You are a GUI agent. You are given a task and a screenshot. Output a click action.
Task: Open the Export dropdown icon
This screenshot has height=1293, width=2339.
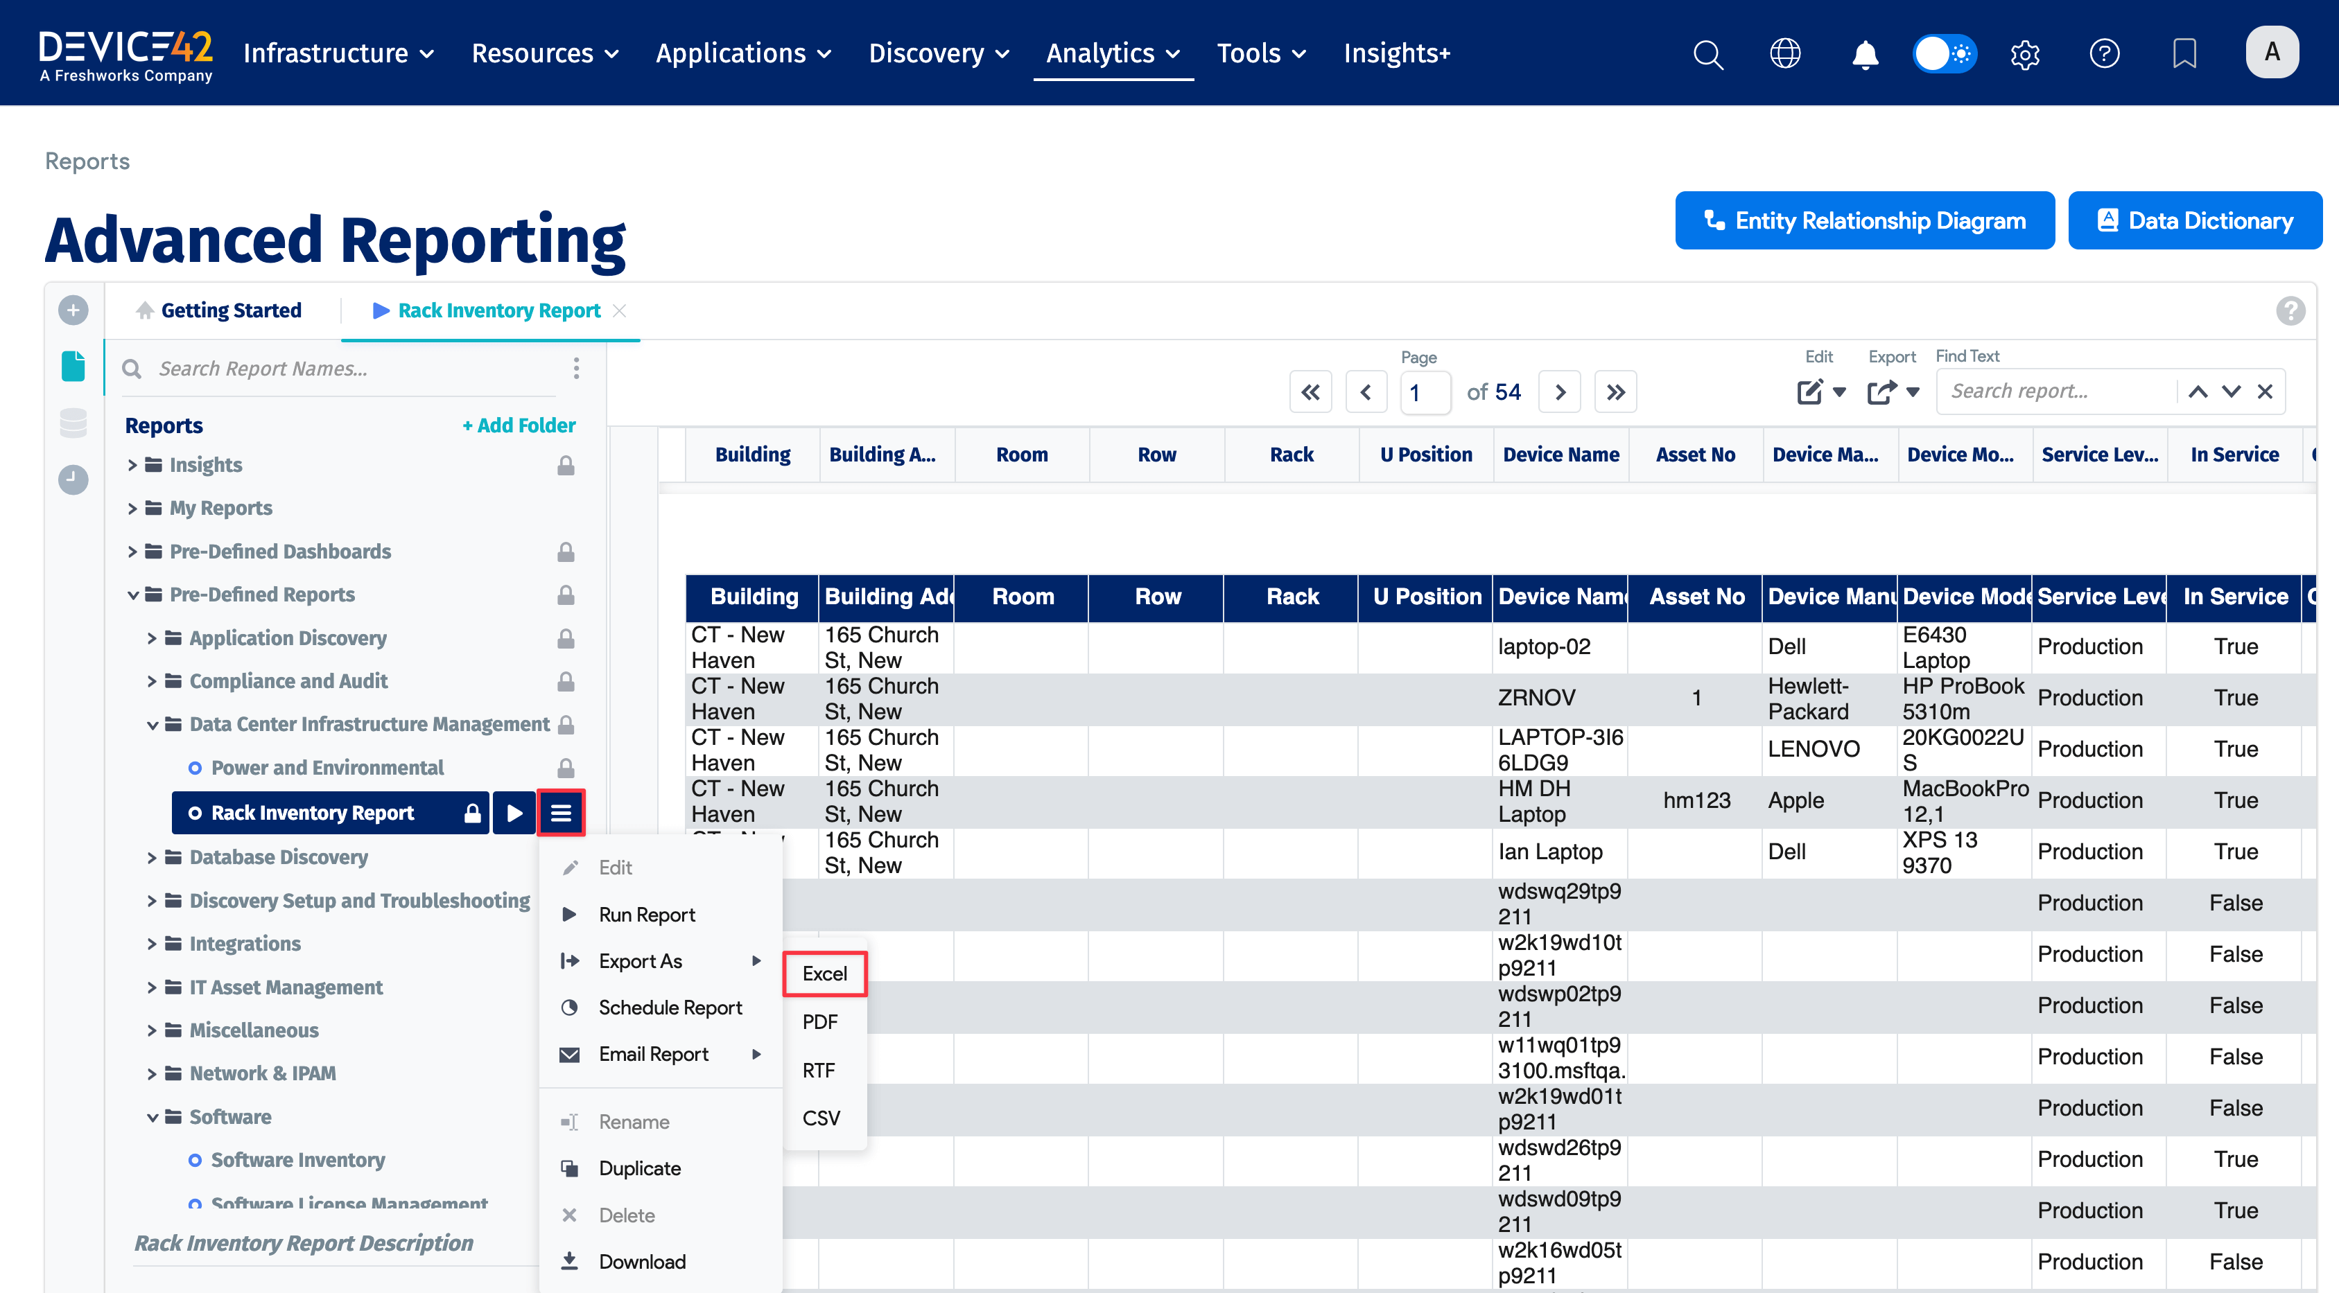[1893, 392]
